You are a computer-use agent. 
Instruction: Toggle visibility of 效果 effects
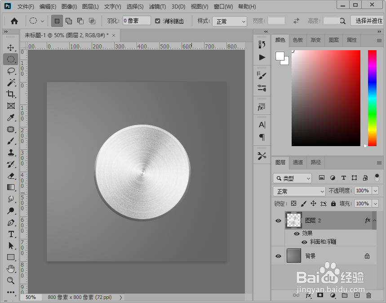(x=297, y=234)
